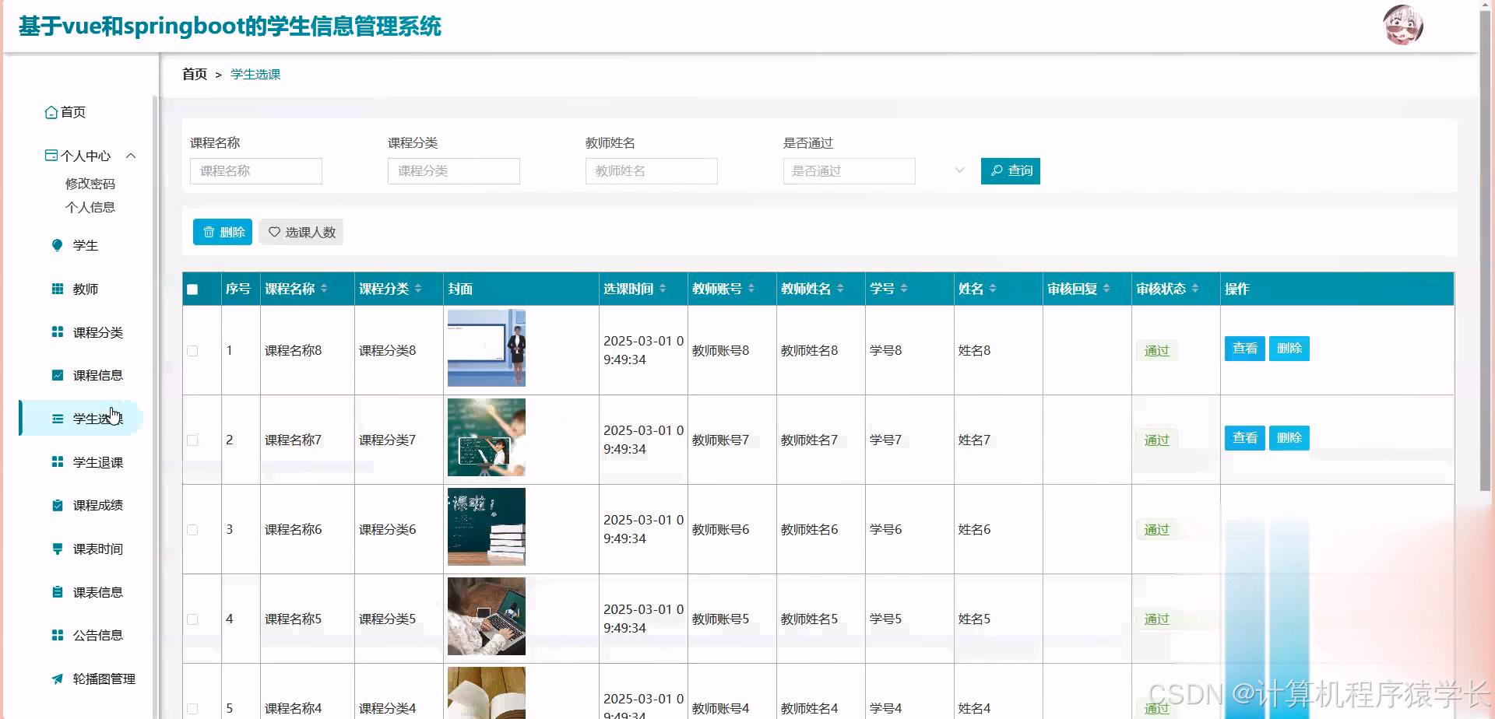Open the 学生 student section icon

(x=56, y=244)
